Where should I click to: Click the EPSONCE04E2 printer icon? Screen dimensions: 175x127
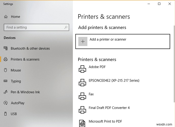coord(82,83)
